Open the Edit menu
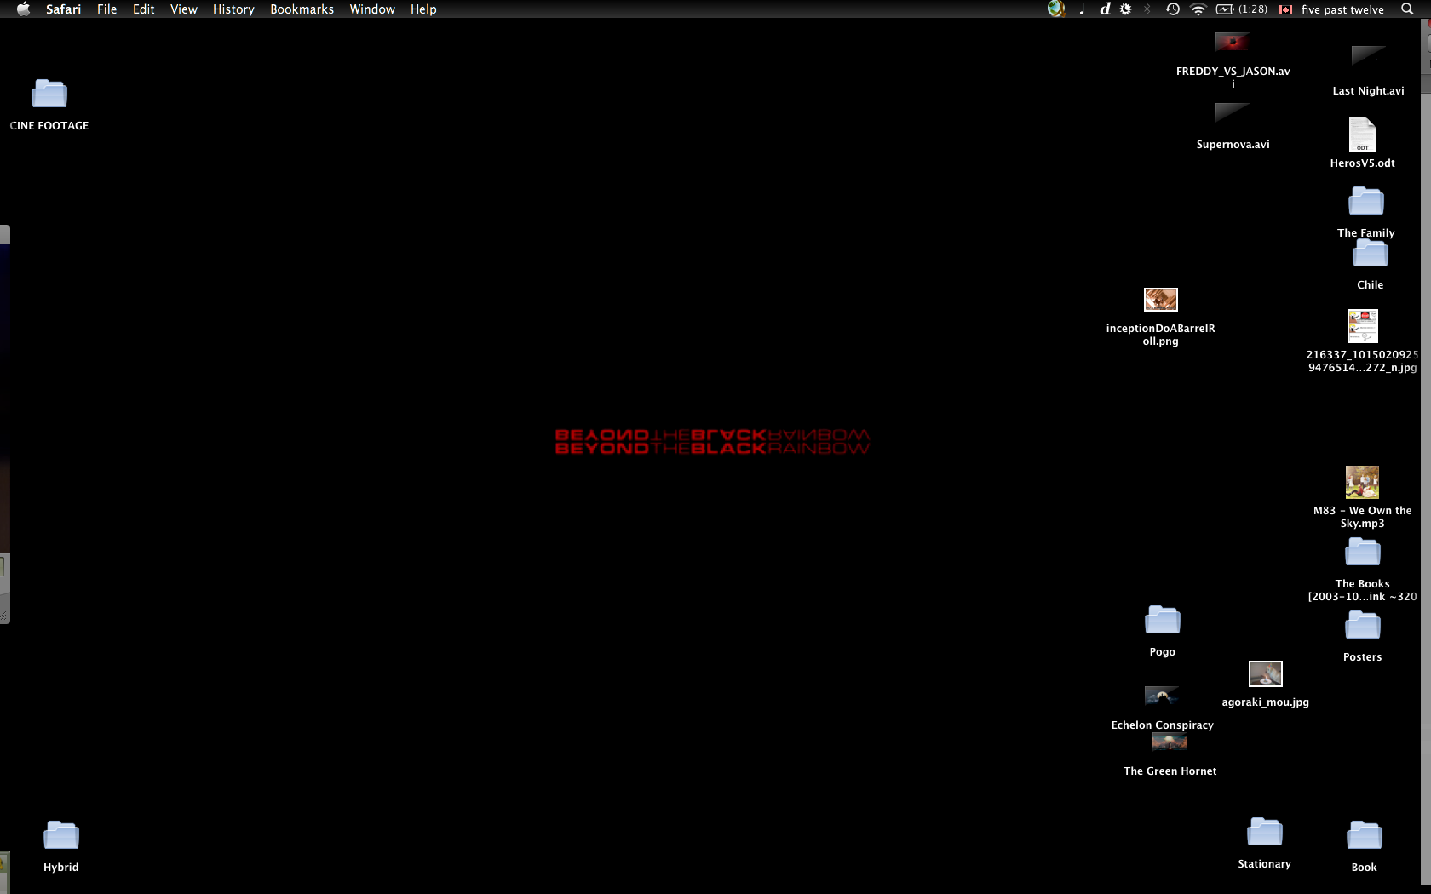1431x894 pixels. pyautogui.click(x=143, y=9)
